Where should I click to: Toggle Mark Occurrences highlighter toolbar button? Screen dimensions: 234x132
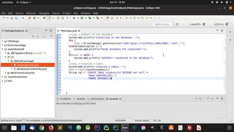[x=49, y=18]
